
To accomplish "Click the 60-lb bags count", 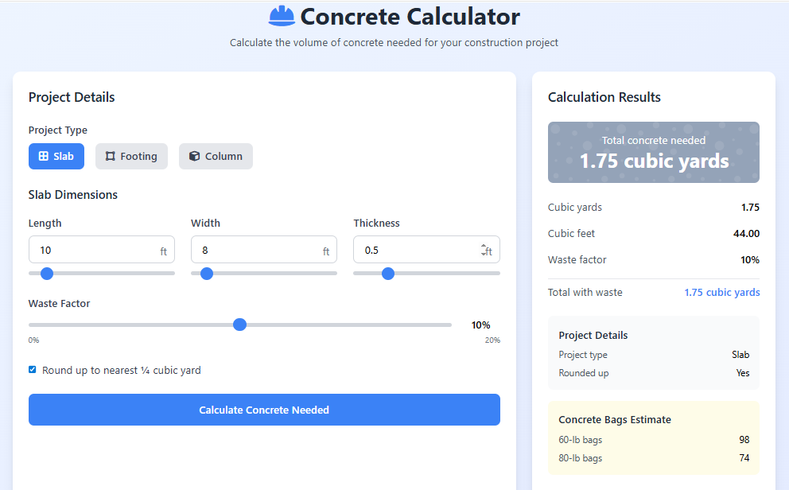I will pos(744,440).
